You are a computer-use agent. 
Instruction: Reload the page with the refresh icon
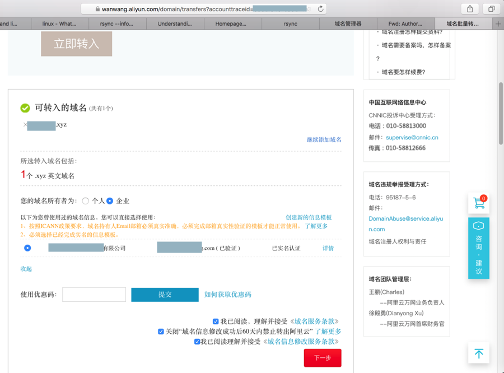pyautogui.click(x=320, y=9)
